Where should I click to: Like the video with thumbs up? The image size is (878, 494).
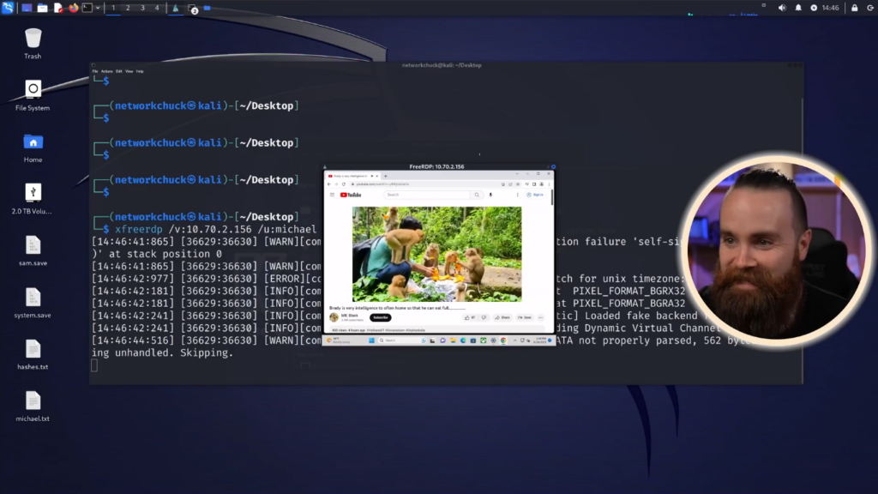coord(470,317)
